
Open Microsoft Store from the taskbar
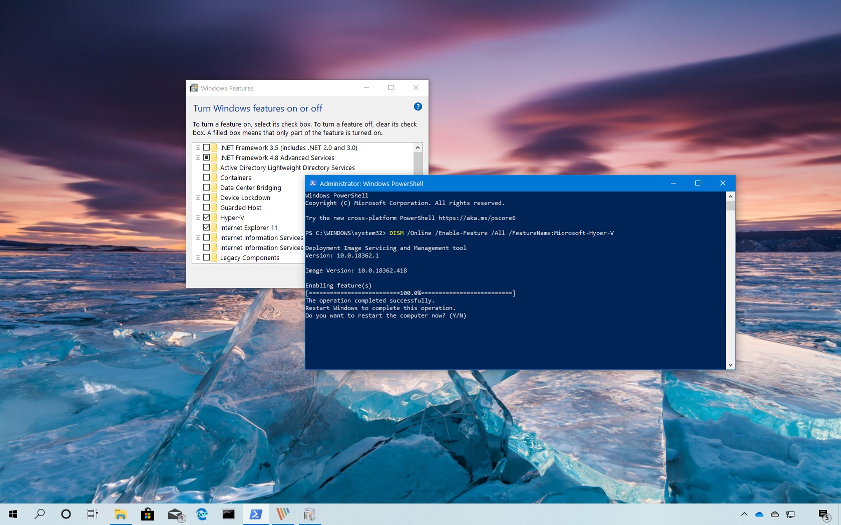[x=148, y=514]
